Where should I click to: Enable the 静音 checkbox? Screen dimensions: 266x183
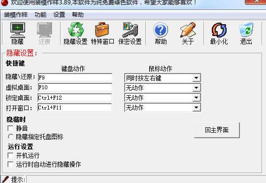tap(10, 128)
